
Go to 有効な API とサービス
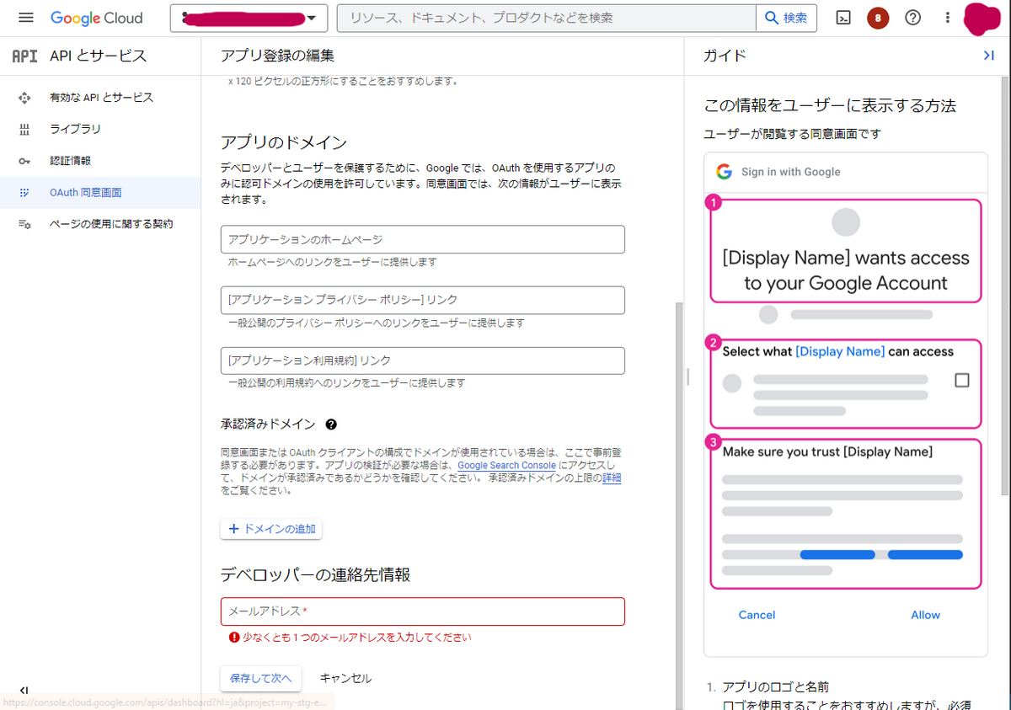(101, 98)
